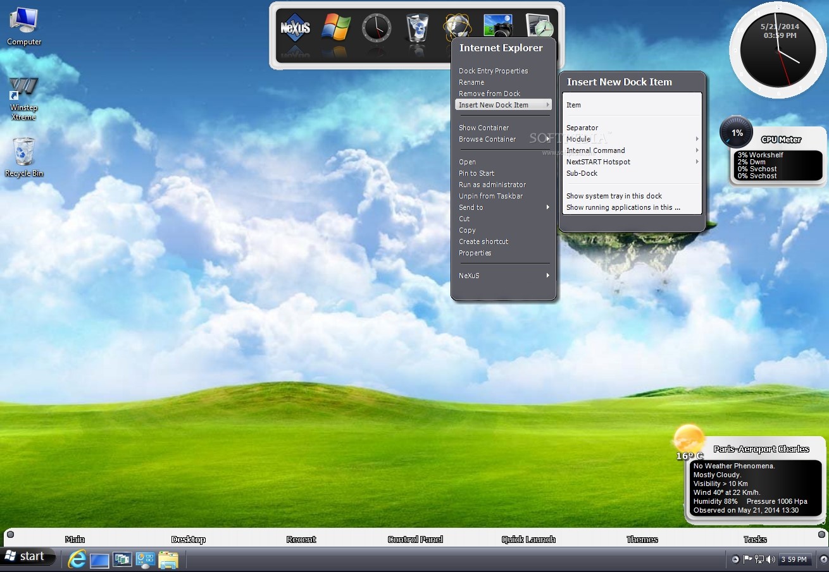Expand the NeXuS submenu
The height and width of the screenshot is (572, 829).
coord(503,276)
